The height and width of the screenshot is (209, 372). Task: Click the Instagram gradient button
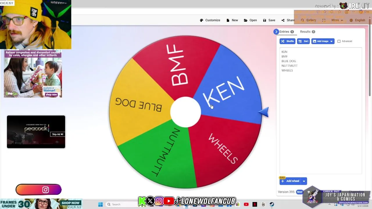39,190
